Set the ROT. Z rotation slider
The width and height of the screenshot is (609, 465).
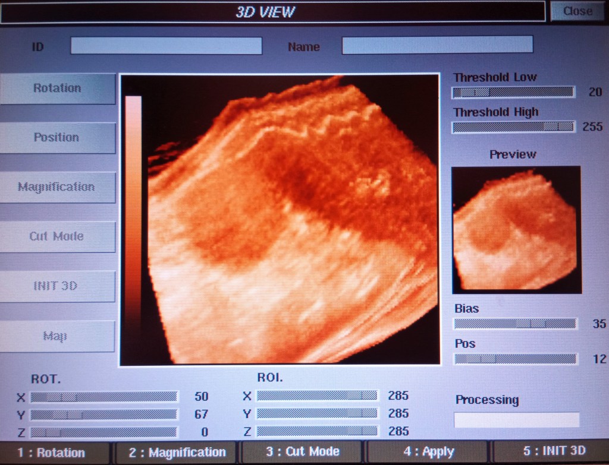tap(104, 432)
